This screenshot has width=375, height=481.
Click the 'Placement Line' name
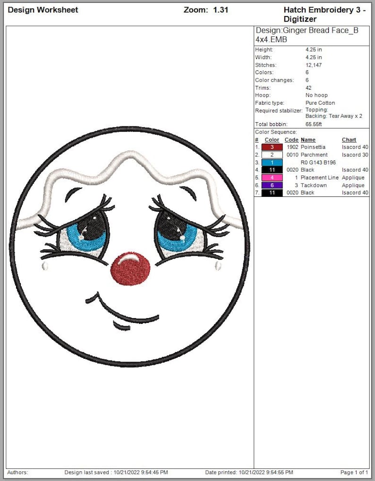coord(320,177)
